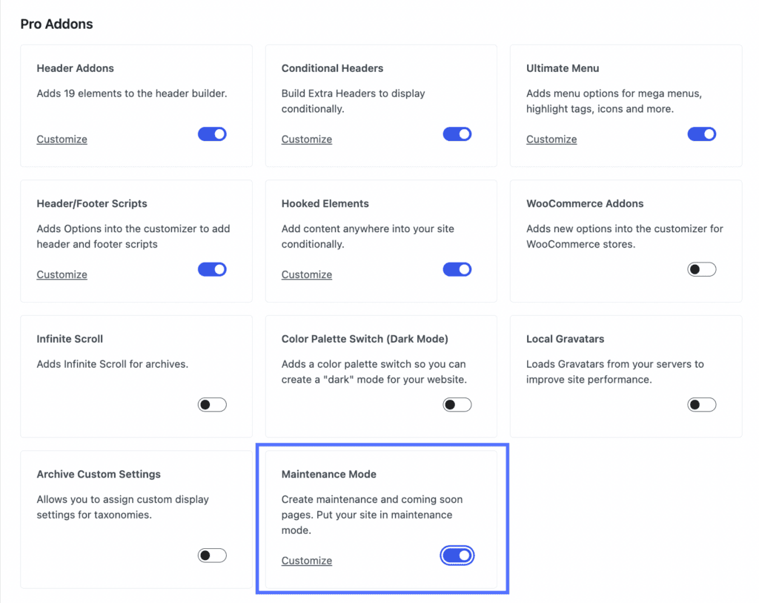Disable Header/Footer Scripts addon switch
The width and height of the screenshot is (759, 603).
(x=212, y=269)
